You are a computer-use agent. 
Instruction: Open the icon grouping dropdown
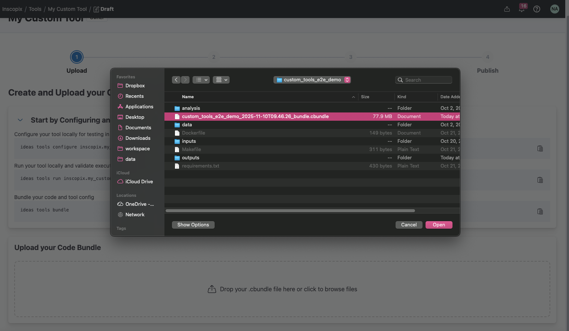click(x=221, y=80)
